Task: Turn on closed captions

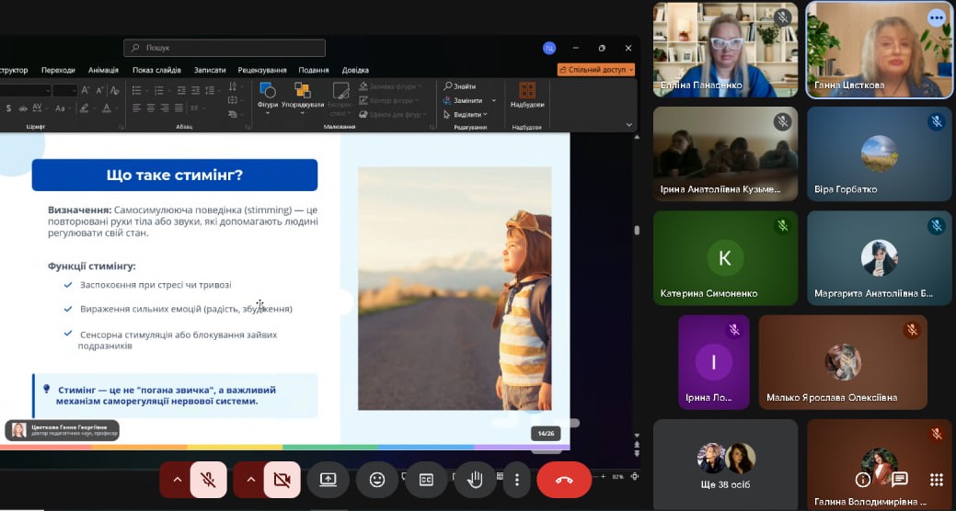Action: [x=426, y=480]
